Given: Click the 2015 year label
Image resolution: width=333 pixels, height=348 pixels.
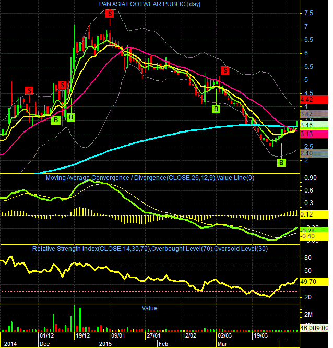Looking at the screenshot, I should [105, 344].
